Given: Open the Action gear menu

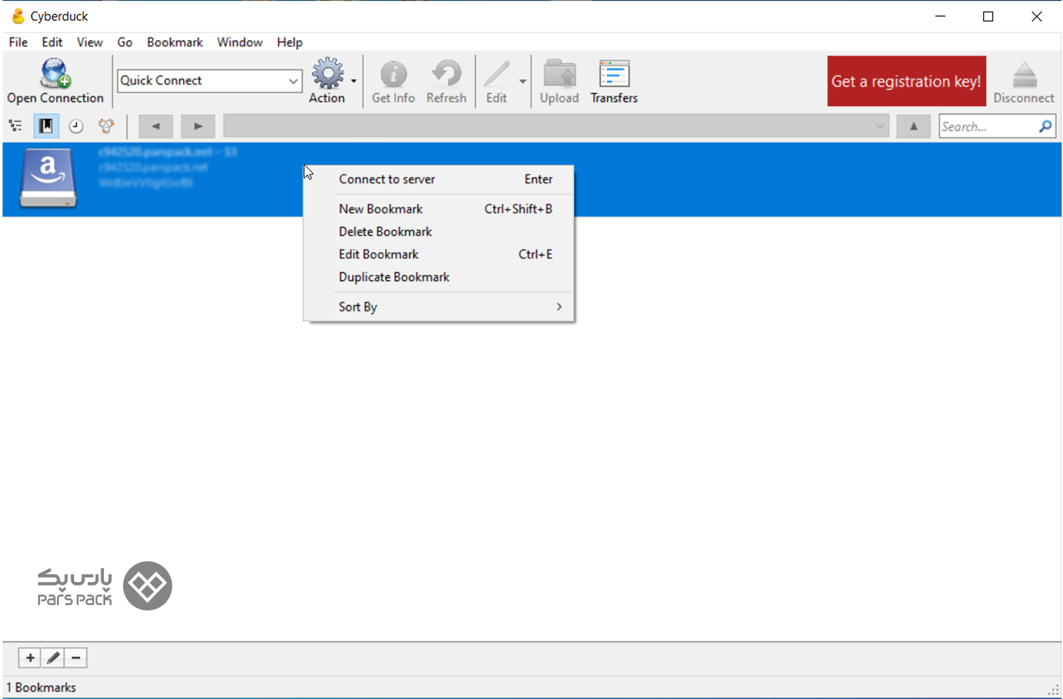Looking at the screenshot, I should (x=328, y=75).
